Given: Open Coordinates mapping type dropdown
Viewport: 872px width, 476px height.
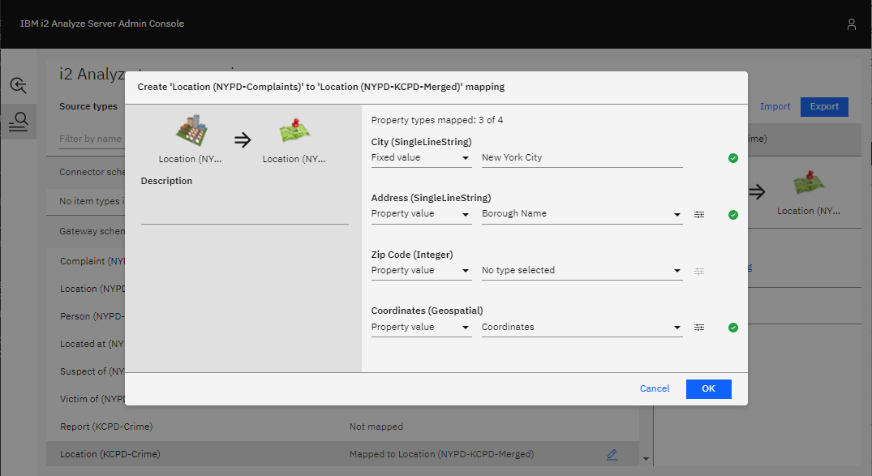Looking at the screenshot, I should click(x=421, y=328).
